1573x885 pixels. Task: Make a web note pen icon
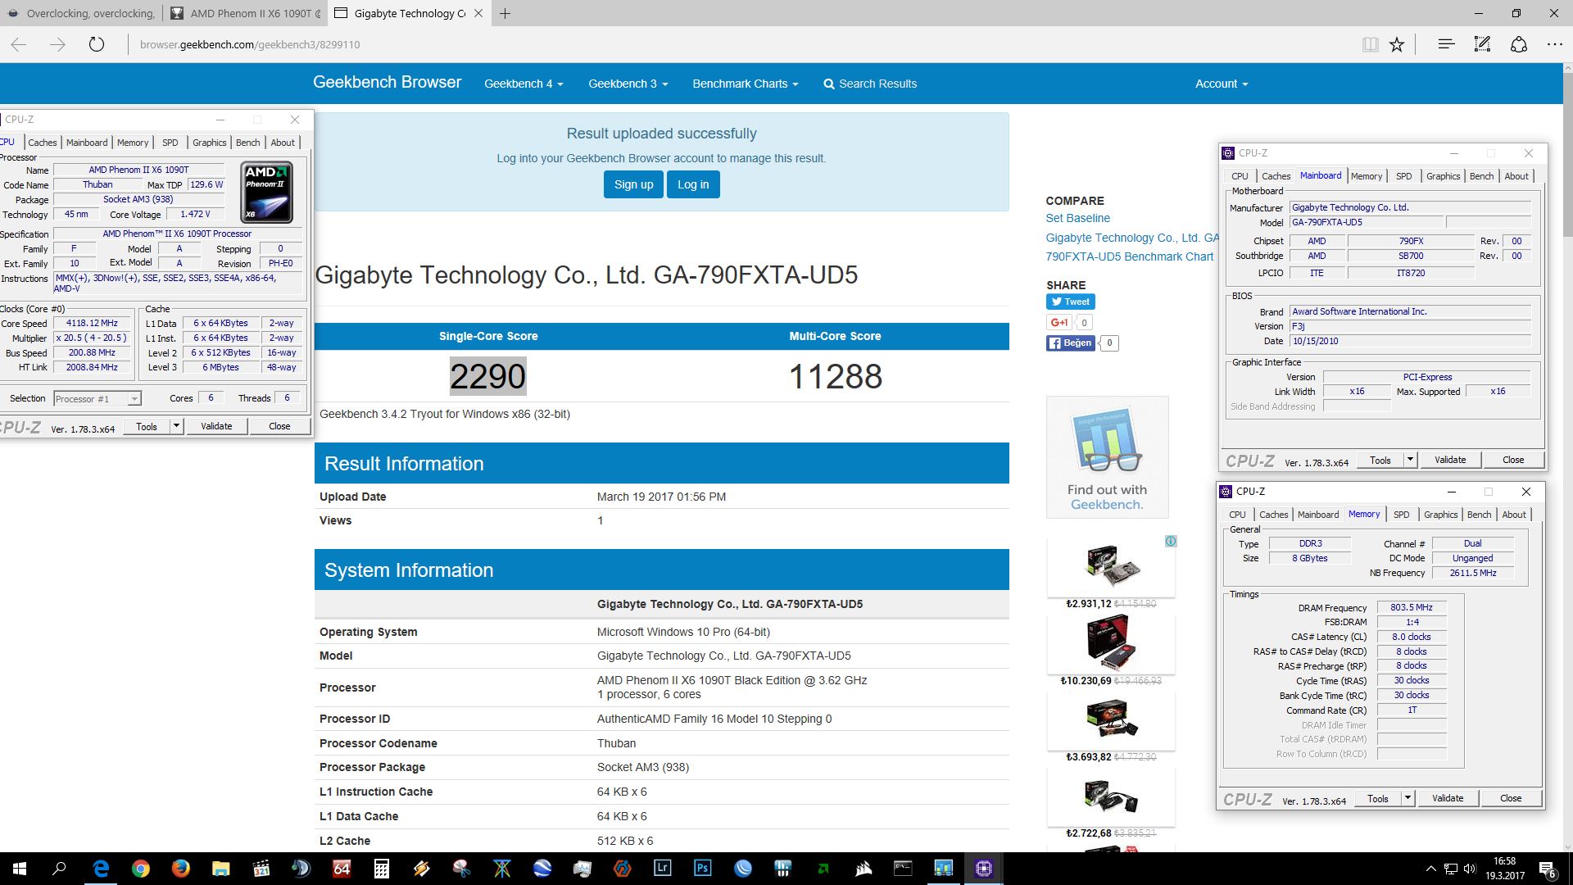click(x=1482, y=44)
